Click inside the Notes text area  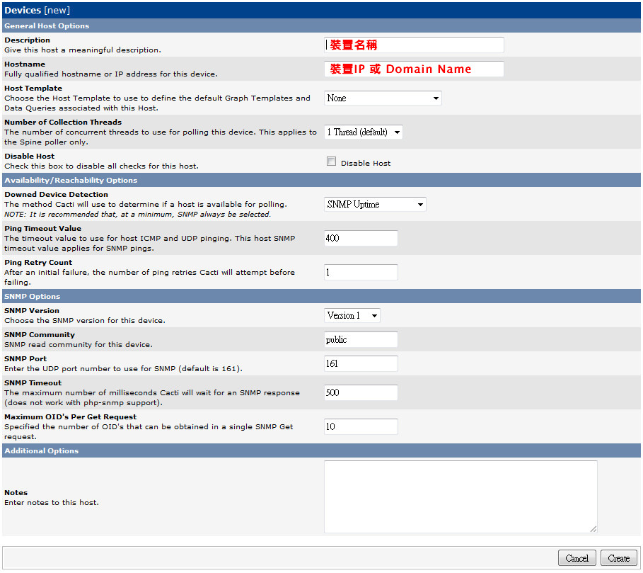pyautogui.click(x=460, y=497)
